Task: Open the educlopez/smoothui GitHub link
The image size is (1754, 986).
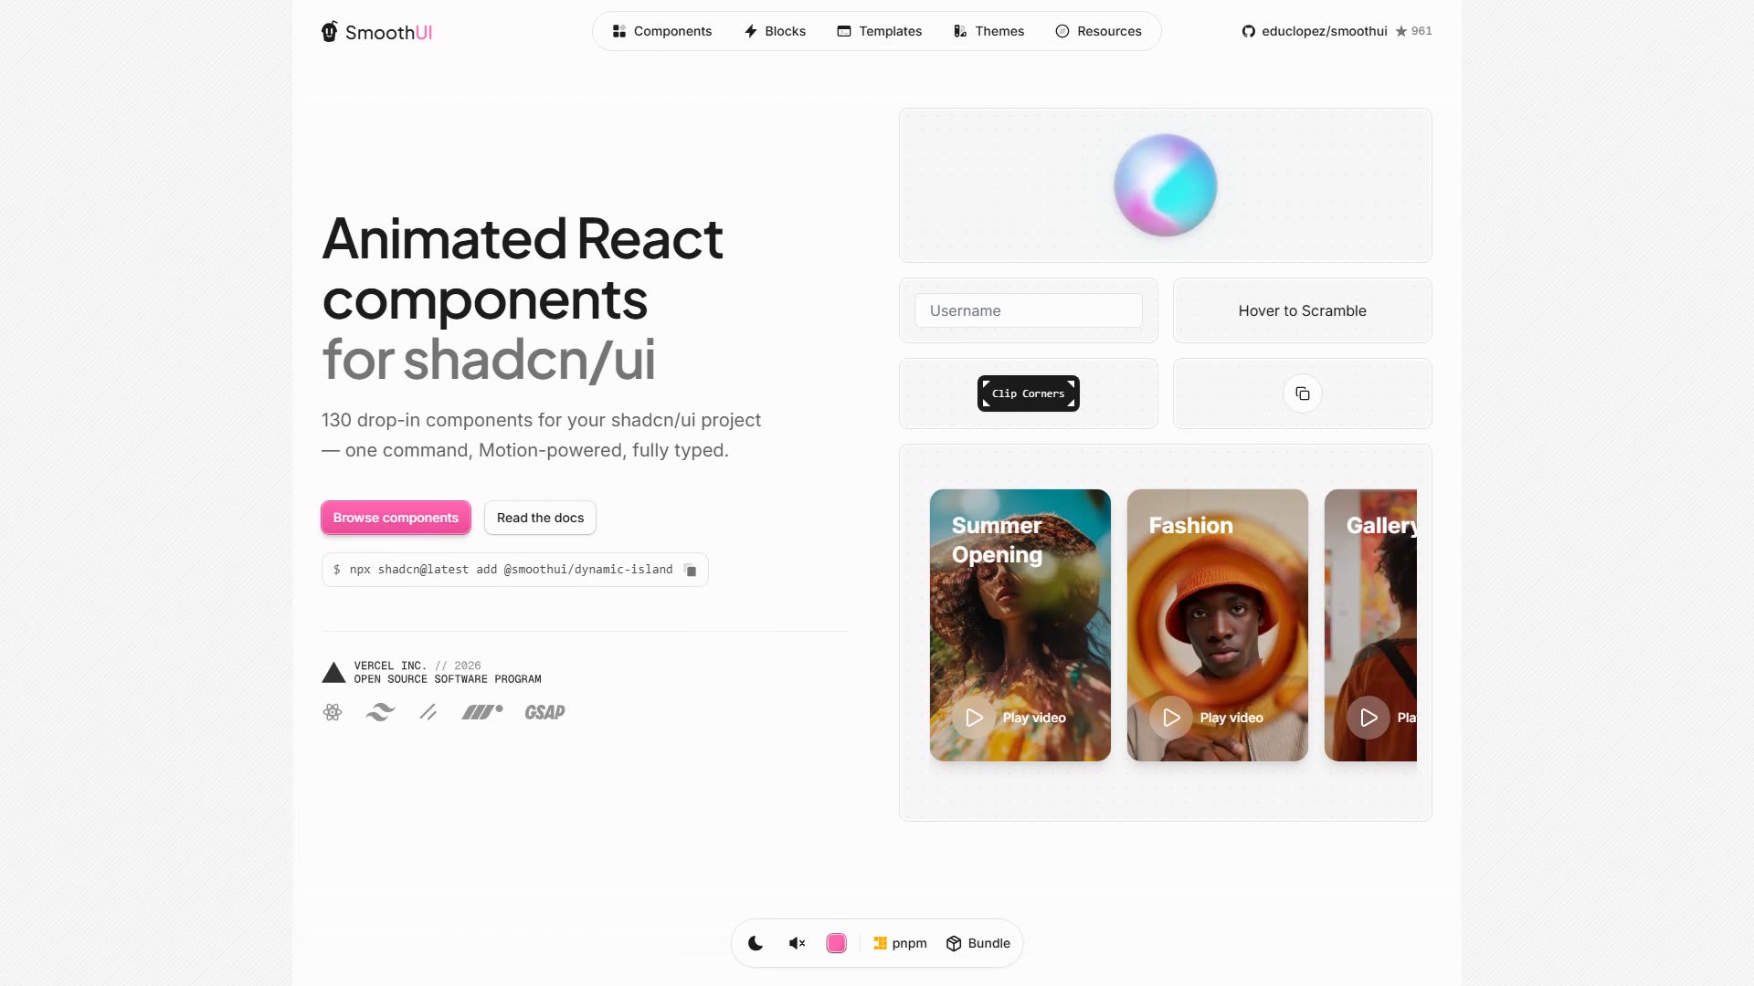Action: [x=1315, y=31]
